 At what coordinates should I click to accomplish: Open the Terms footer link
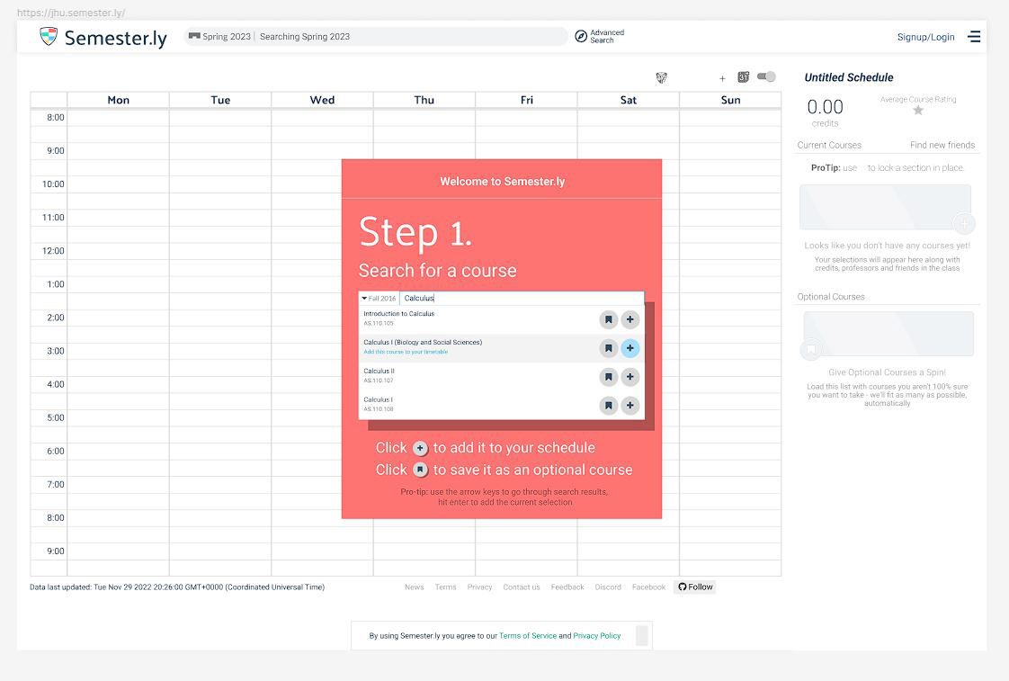445,587
